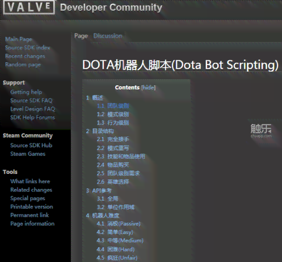This screenshot has width=282, height=262.
Task: Jump to section 2.2 模式重写
Action: coord(113,148)
